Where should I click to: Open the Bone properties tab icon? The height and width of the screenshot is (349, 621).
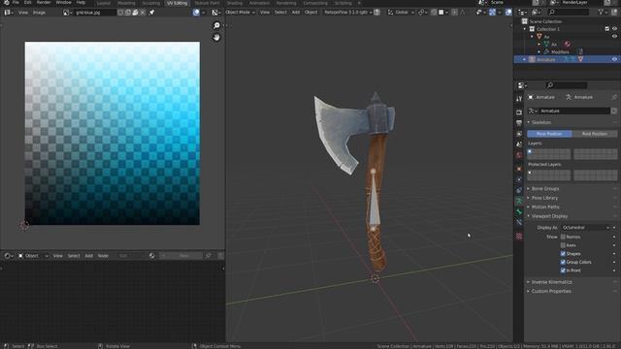(519, 211)
